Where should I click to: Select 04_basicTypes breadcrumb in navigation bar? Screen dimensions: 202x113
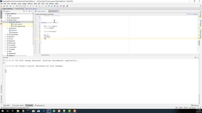[19, 9]
